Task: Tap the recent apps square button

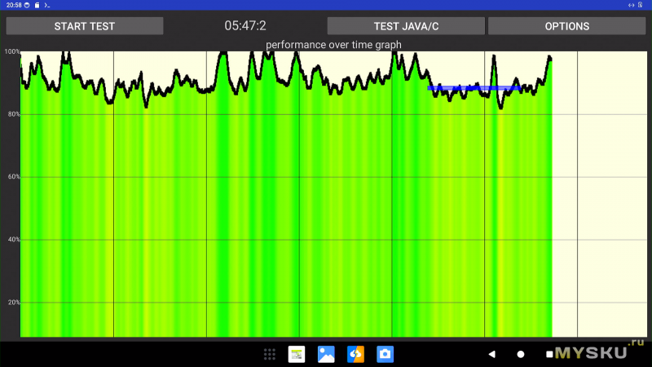Action: coord(549,354)
